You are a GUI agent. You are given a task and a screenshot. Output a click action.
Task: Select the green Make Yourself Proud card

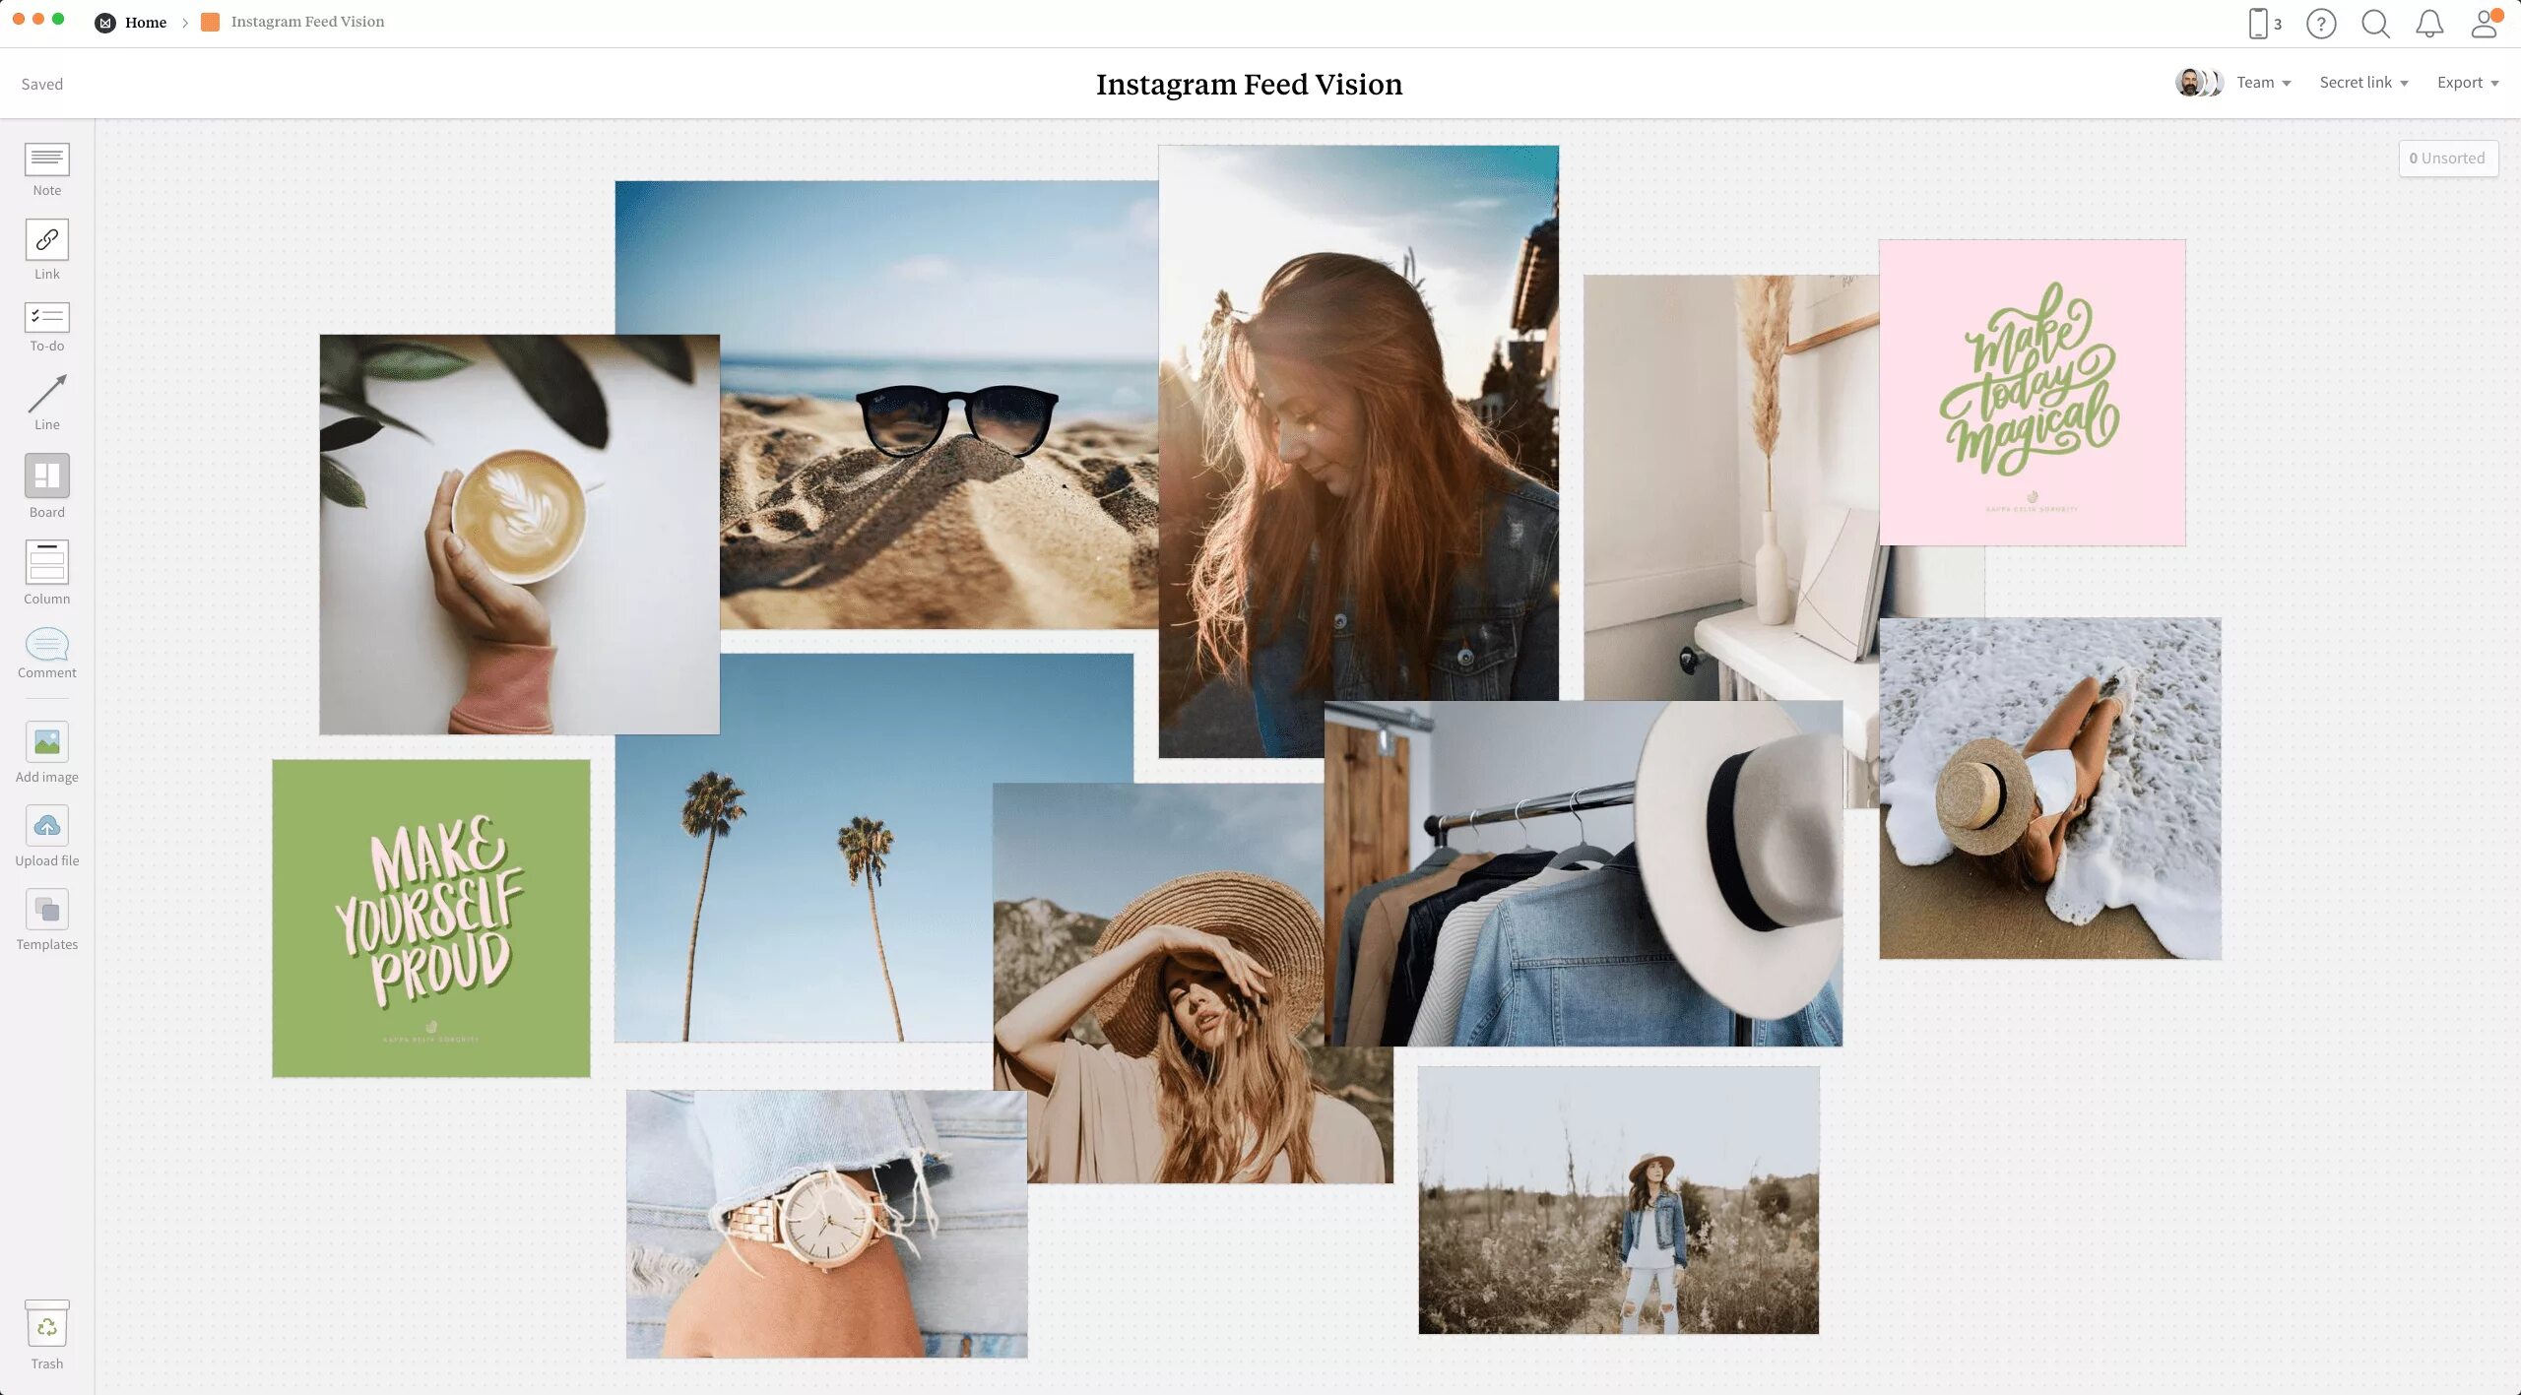[x=431, y=918]
